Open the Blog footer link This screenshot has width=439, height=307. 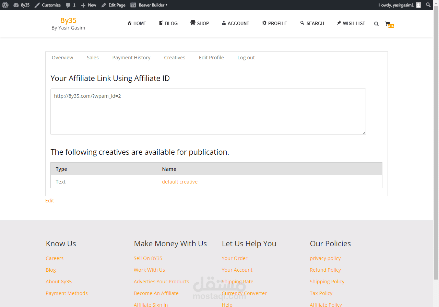51,270
